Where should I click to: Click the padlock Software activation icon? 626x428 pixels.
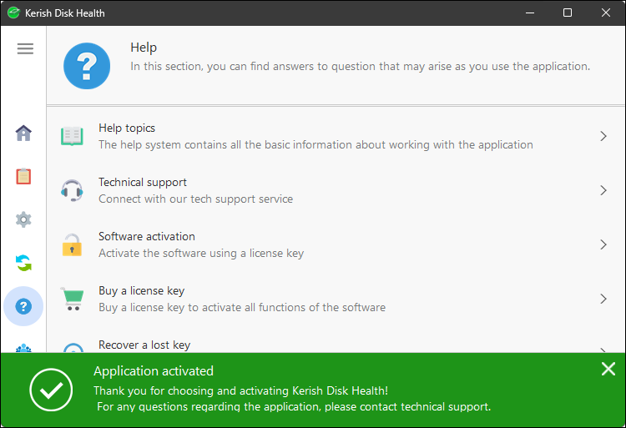73,244
